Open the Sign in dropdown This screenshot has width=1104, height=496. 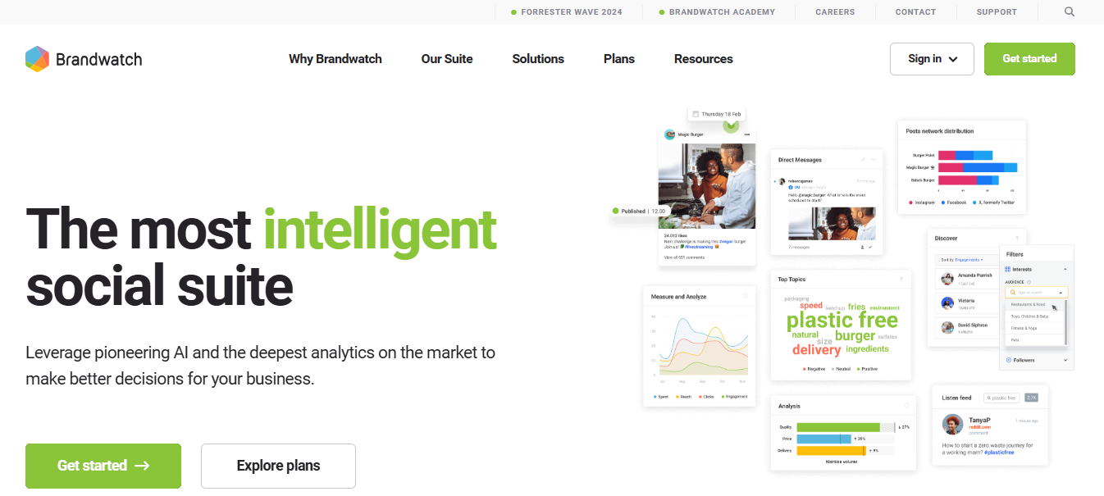pyautogui.click(x=932, y=59)
